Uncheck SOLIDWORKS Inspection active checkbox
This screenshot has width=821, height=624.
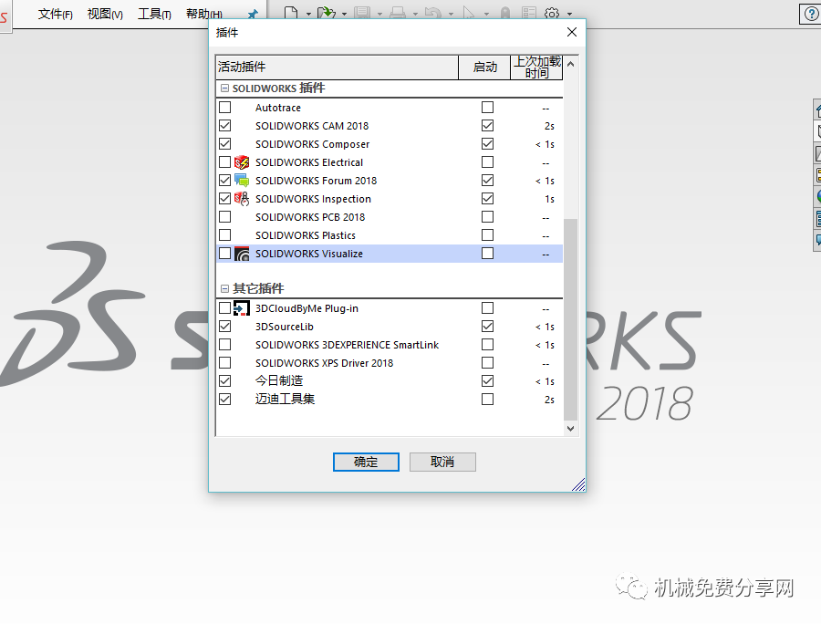(x=225, y=199)
